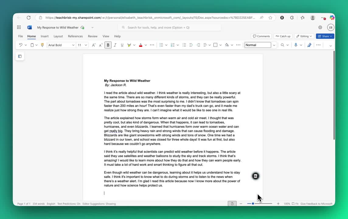Click the Paste clipboard icon
The image size is (348, 219).
(x=32, y=45)
